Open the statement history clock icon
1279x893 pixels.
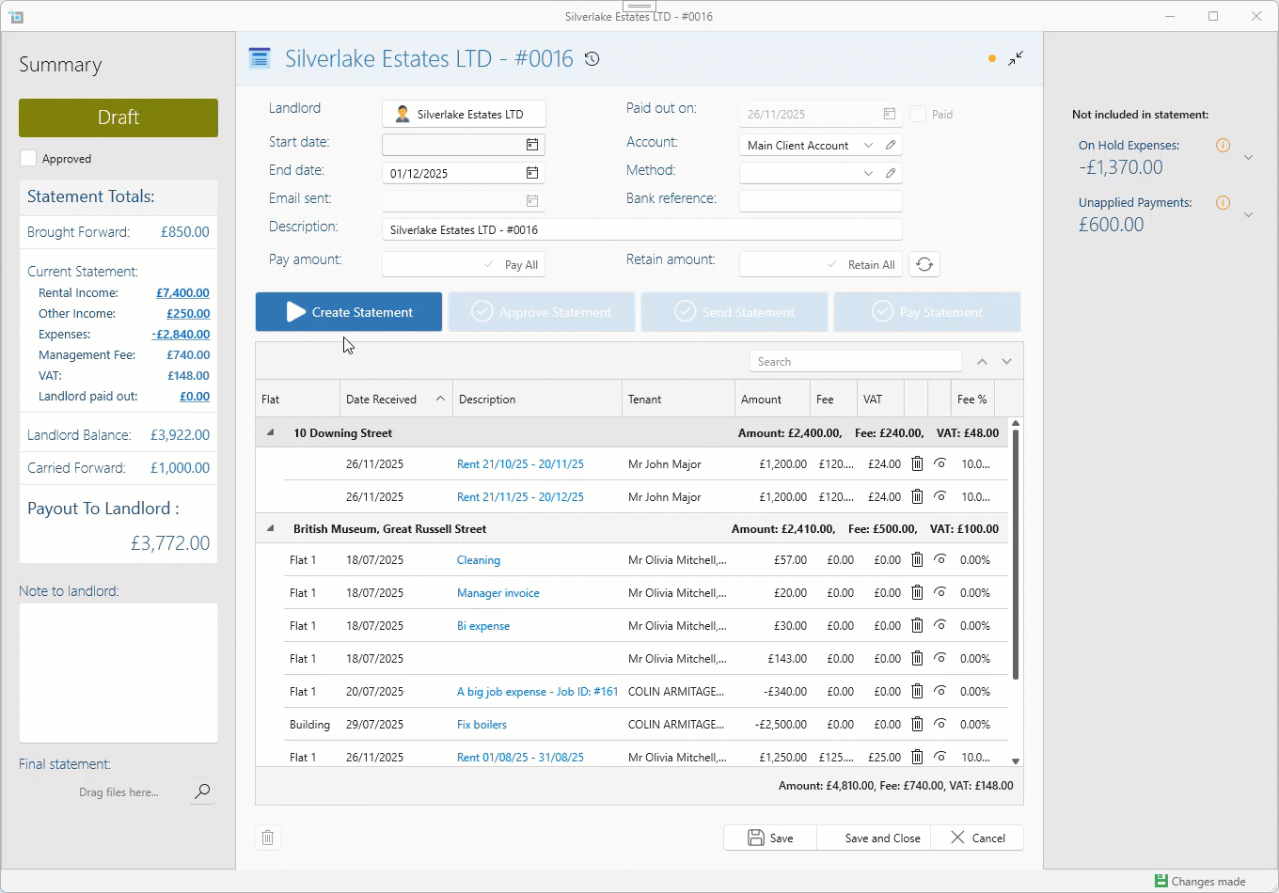pyautogui.click(x=592, y=59)
